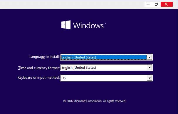This screenshot has width=178, height=114.
Task: Expand the Language to install dropdown arrow
Action: [x=150, y=57]
